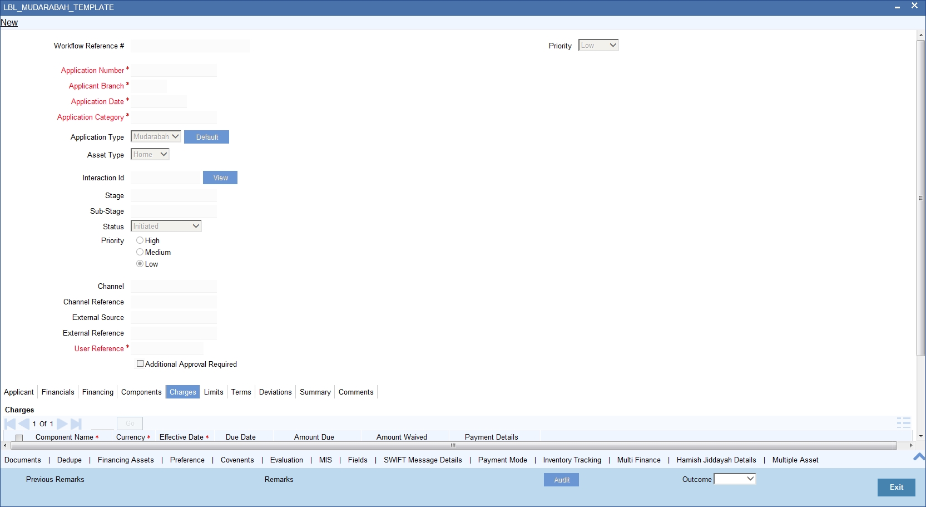
Task: Click the horizontal scrollbar right arrow
Action: (x=911, y=445)
